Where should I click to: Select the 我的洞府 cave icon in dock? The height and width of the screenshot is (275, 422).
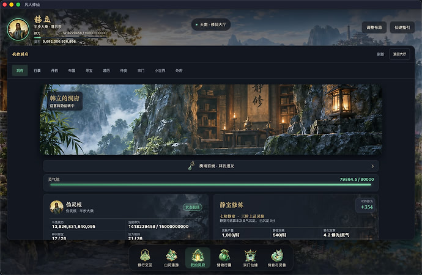point(198,258)
